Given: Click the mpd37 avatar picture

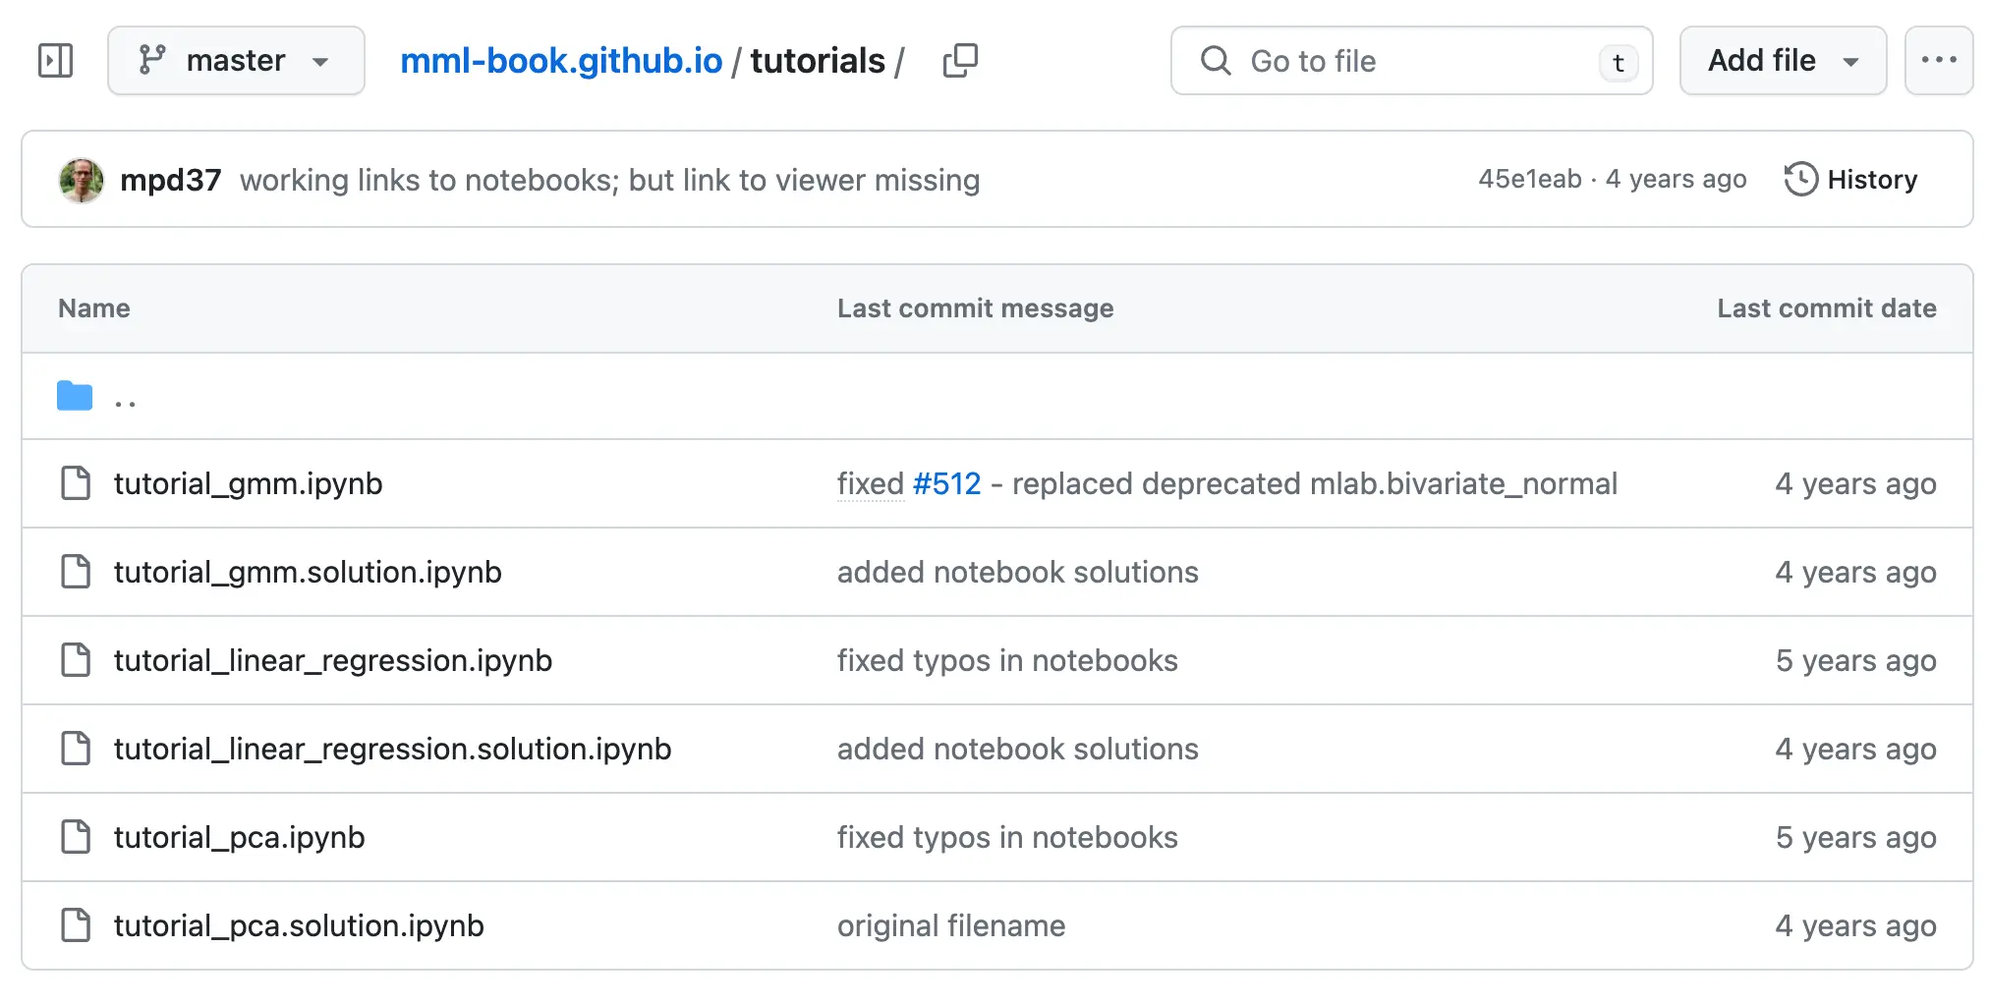Looking at the screenshot, I should pos(82,180).
